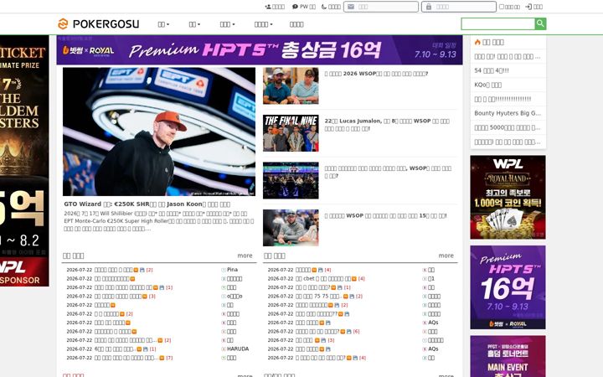603x377 pixels.
Task: Click more on the left post board
Action: (245, 256)
